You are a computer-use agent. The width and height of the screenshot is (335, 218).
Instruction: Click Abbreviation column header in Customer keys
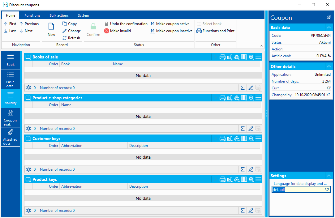coord(94,146)
